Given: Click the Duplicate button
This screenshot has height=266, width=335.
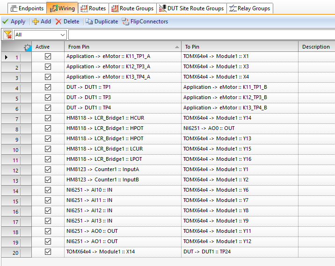Looking at the screenshot, I should pyautogui.click(x=102, y=22).
